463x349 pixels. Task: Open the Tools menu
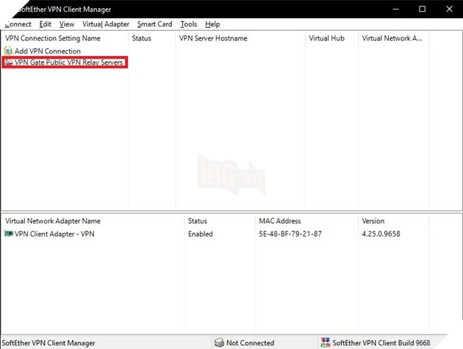pyautogui.click(x=189, y=24)
